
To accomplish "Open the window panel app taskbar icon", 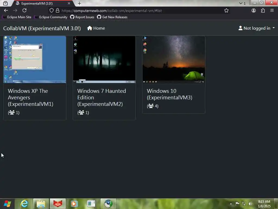I will point(91,204).
